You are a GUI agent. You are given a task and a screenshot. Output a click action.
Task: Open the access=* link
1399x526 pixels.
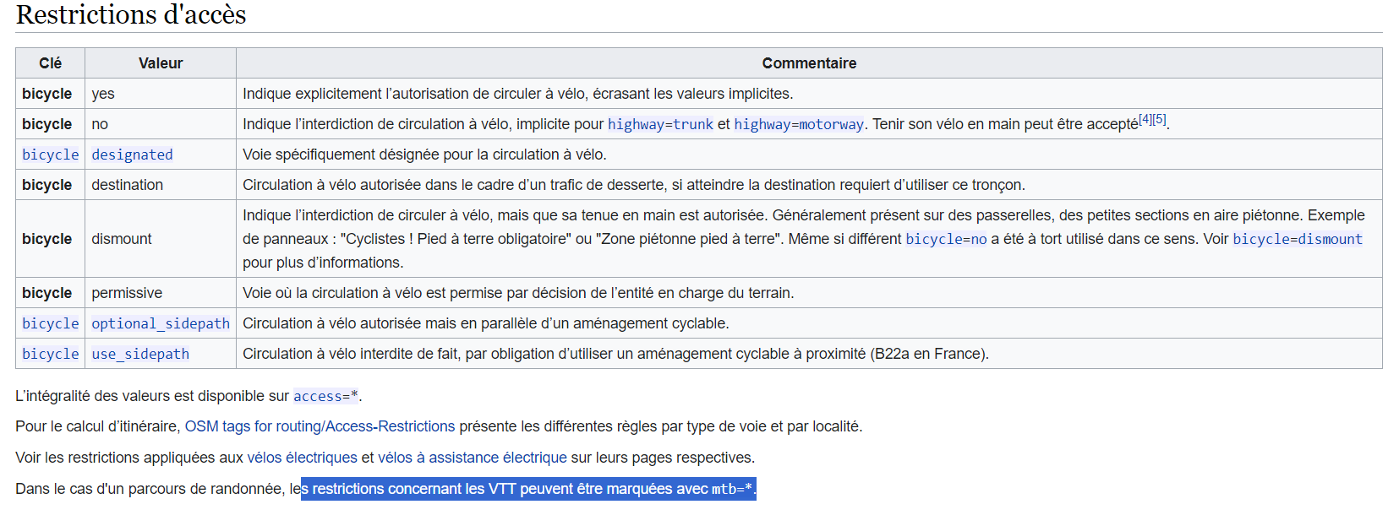325,396
